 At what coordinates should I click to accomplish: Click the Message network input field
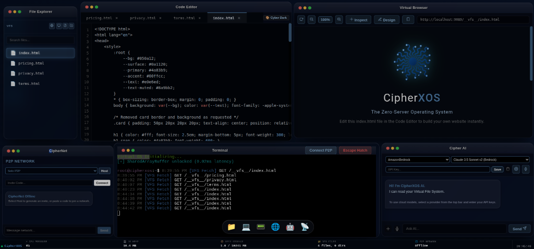(51, 230)
